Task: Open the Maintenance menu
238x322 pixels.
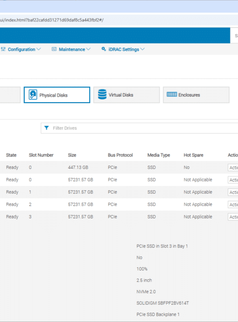Action: click(x=71, y=50)
